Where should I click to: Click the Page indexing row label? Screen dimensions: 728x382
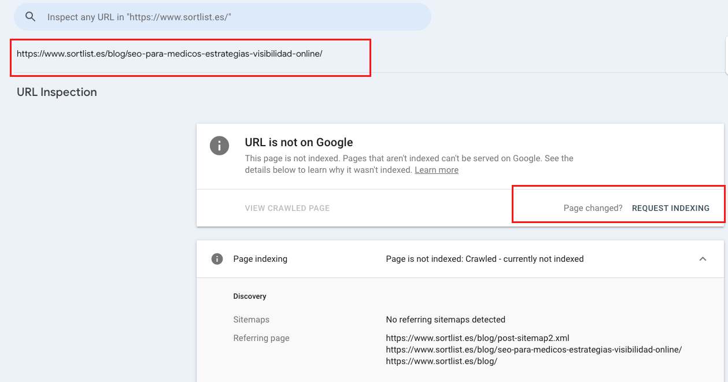[x=260, y=259]
